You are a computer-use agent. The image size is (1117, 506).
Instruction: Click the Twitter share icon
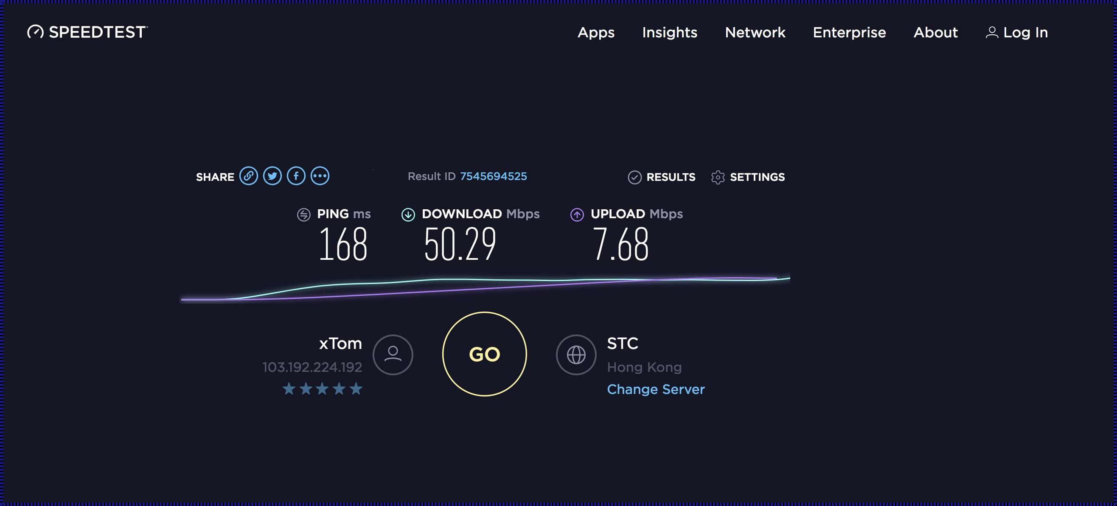pos(272,177)
